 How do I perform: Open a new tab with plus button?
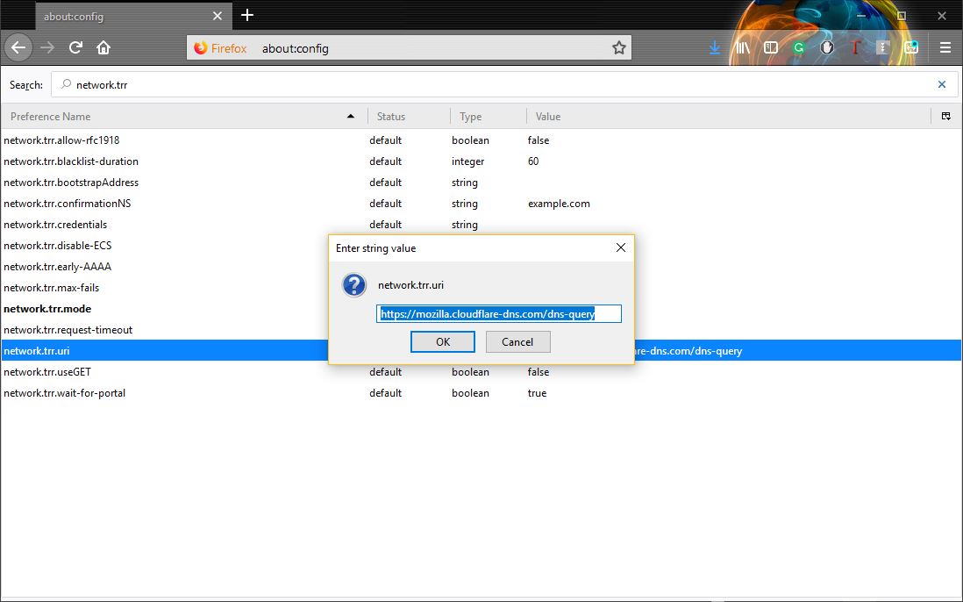pos(247,15)
